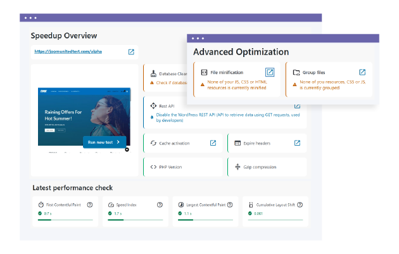Open File minification external link icon

coord(270,72)
